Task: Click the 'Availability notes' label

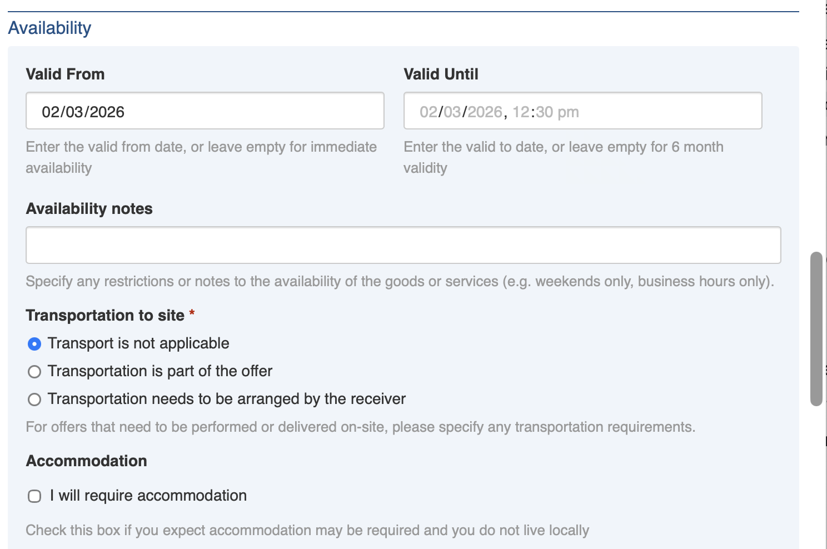Action: click(x=89, y=209)
